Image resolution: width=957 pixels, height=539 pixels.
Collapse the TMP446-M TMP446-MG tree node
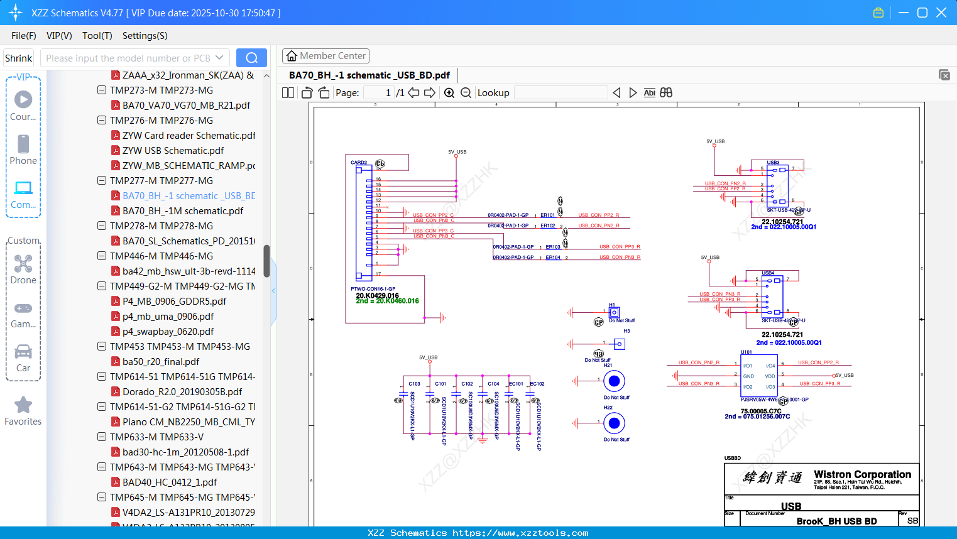[102, 256]
